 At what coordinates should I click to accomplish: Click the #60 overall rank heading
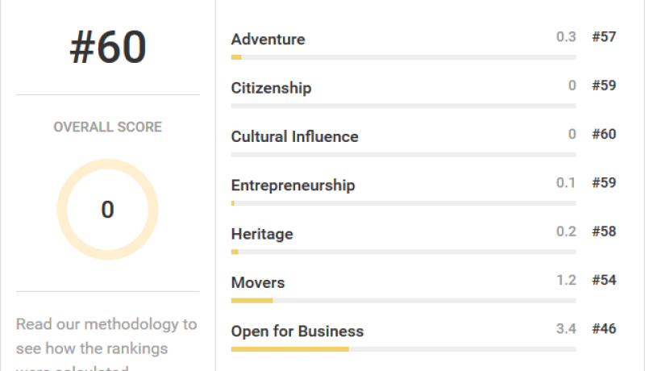(x=108, y=48)
